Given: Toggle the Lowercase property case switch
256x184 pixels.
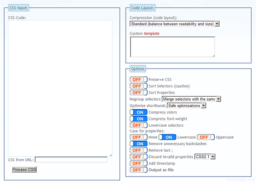Looking at the screenshot, I should tap(167, 137).
